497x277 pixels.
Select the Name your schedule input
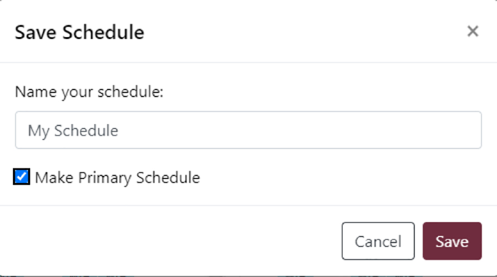point(248,130)
